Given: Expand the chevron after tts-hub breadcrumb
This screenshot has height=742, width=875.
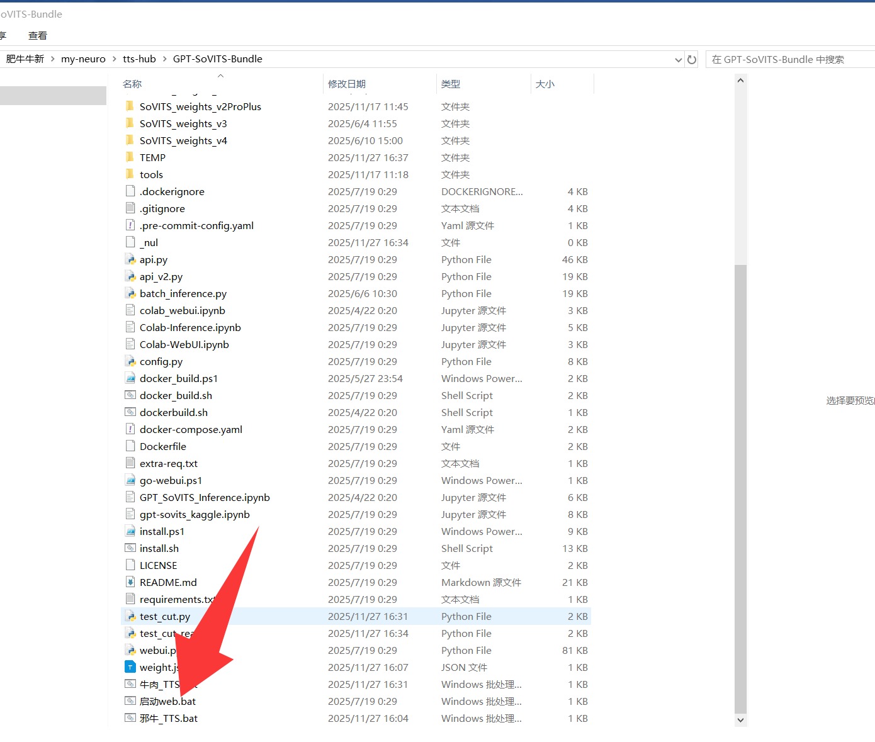Looking at the screenshot, I should [x=164, y=59].
